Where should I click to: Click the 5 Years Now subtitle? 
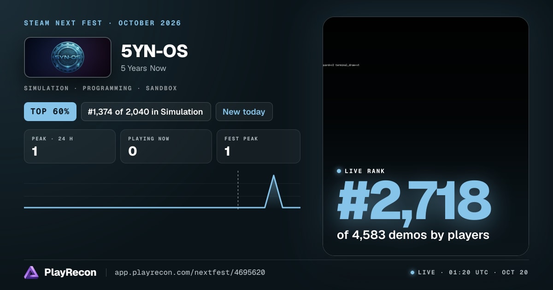click(x=143, y=68)
